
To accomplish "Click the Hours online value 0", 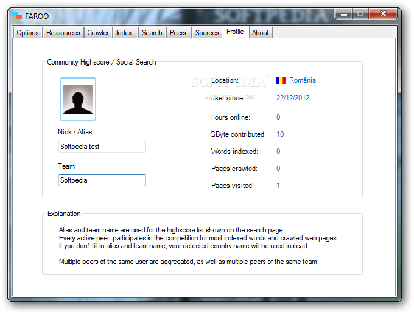I will 278,117.
